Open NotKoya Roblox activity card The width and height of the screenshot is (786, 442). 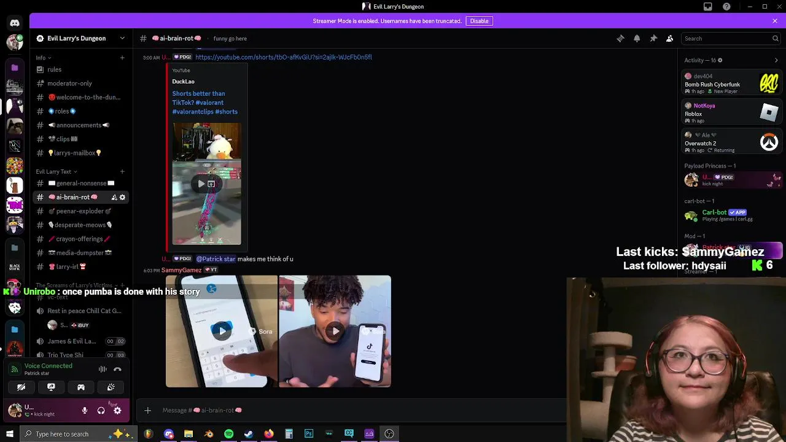pyautogui.click(x=733, y=113)
